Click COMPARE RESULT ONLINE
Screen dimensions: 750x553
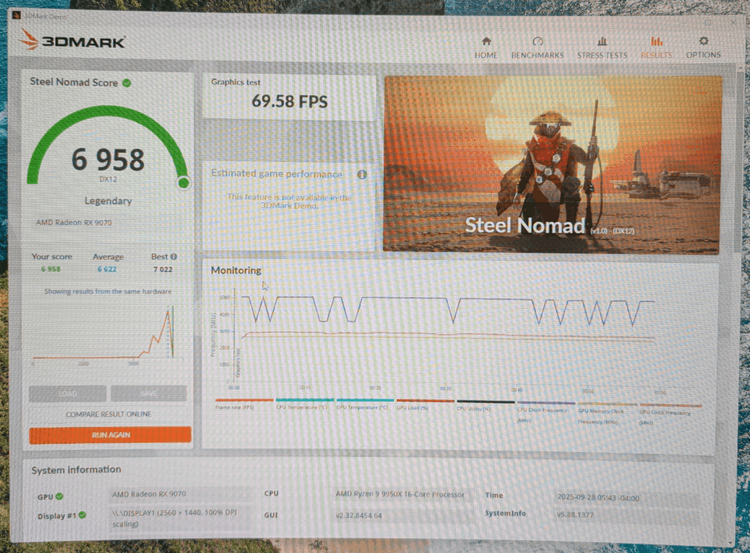click(108, 414)
